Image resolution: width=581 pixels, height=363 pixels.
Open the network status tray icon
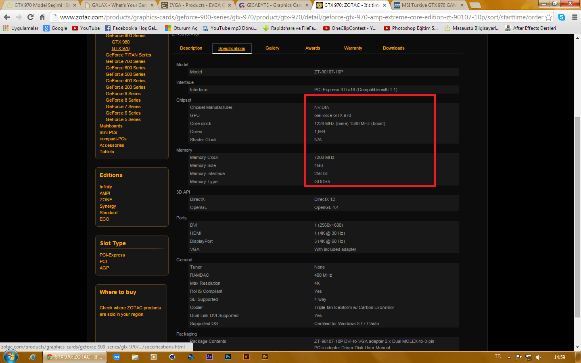pyautogui.click(x=529, y=357)
